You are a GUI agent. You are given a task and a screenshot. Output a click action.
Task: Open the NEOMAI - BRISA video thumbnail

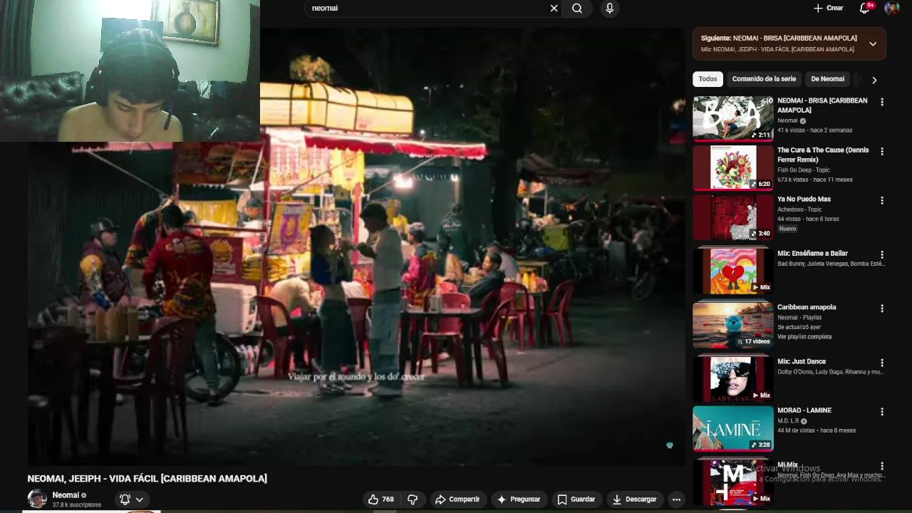(732, 118)
